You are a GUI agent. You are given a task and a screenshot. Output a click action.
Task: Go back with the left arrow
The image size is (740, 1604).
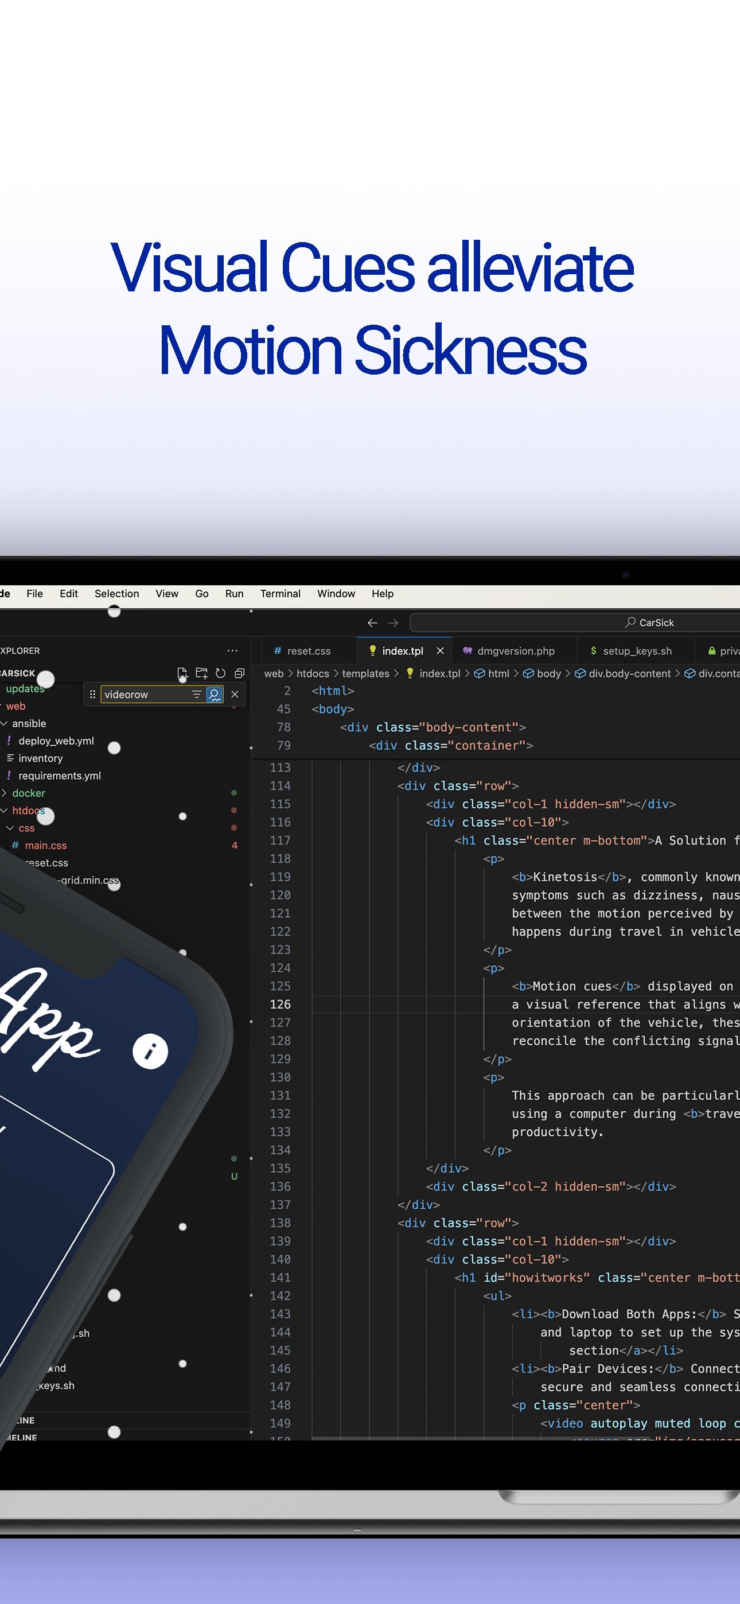pos(372,622)
